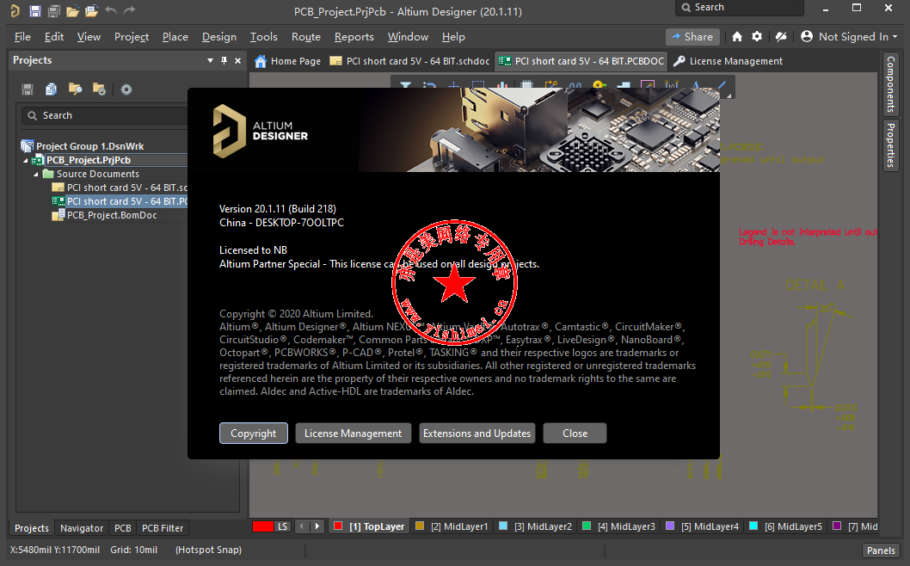Click the red current layer color swatch
910x566 pixels.
(263, 526)
